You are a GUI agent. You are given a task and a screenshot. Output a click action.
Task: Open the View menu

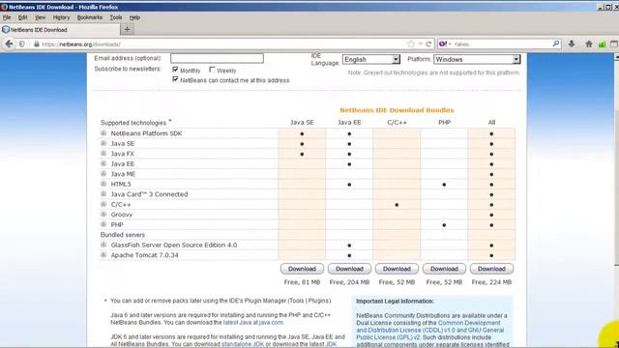coord(40,17)
